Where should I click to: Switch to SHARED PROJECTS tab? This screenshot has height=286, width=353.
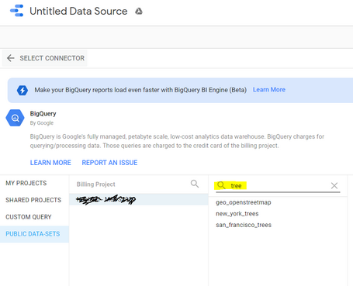34,200
